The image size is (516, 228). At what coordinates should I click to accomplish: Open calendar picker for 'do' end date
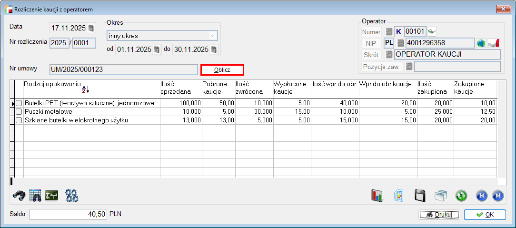(214, 50)
